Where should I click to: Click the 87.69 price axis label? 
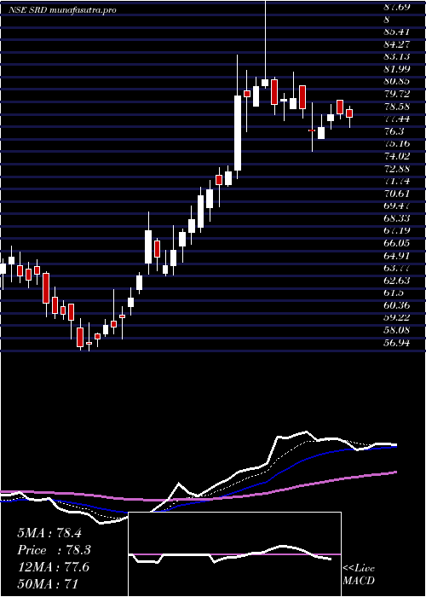[397, 7]
